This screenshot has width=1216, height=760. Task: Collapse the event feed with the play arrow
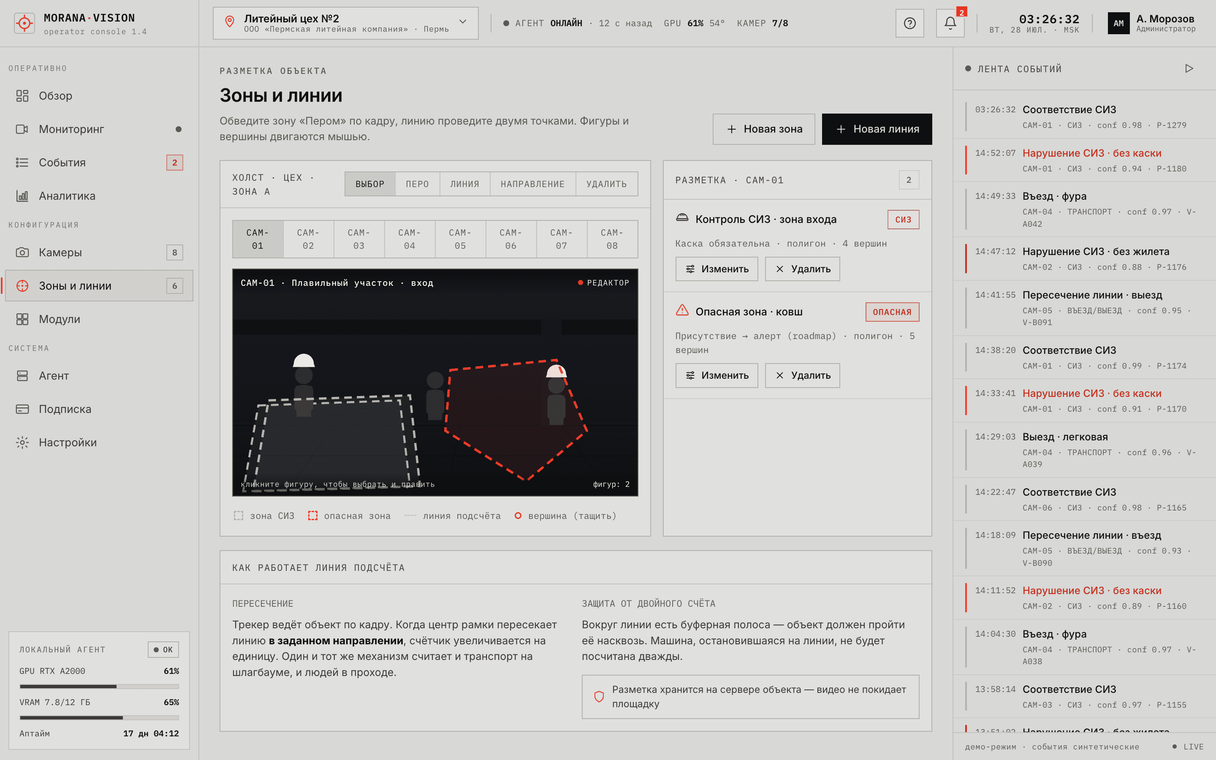(1189, 69)
